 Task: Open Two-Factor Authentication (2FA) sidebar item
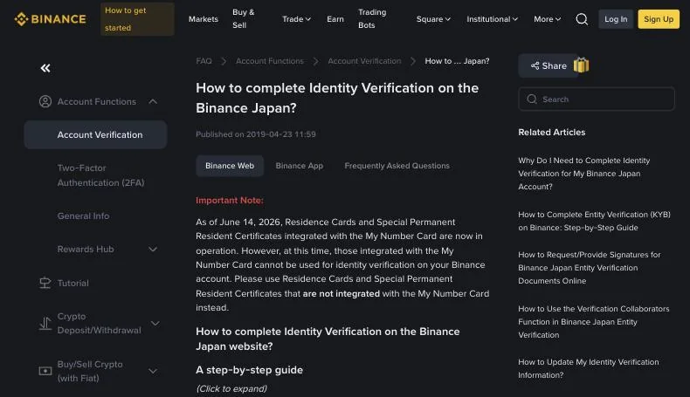[100, 175]
